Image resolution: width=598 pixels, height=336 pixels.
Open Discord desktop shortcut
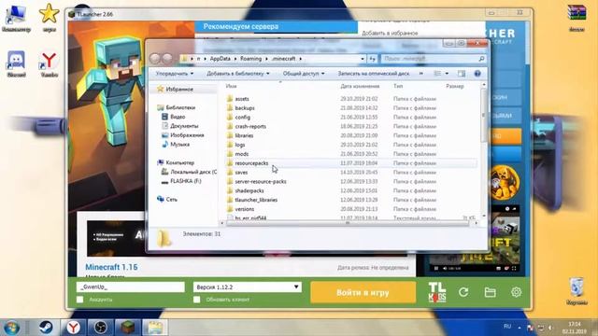(16, 64)
